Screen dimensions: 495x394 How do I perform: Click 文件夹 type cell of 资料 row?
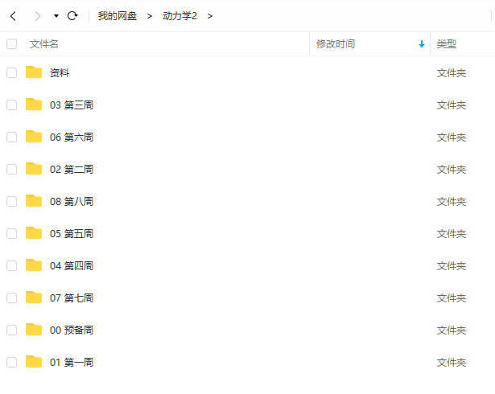pos(452,73)
